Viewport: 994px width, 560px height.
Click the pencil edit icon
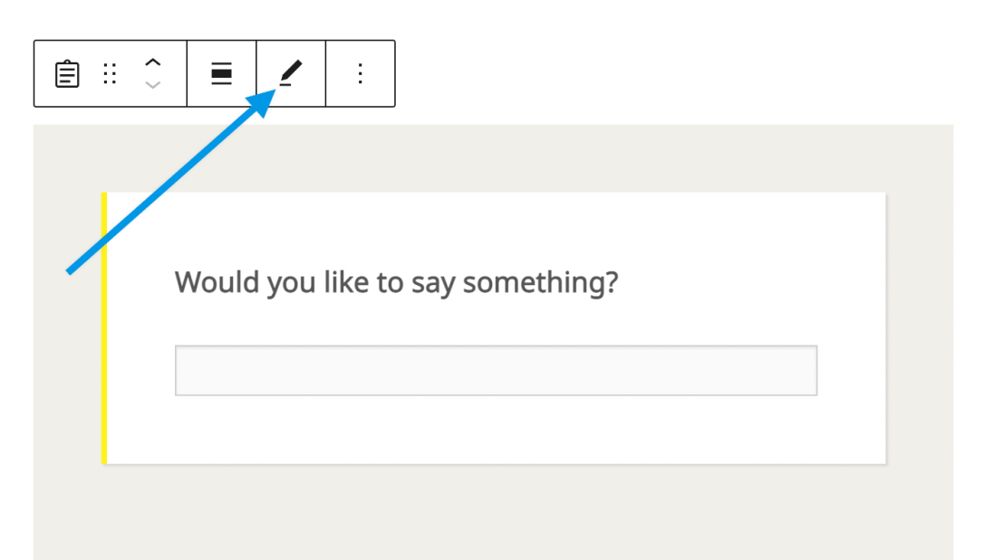(291, 72)
